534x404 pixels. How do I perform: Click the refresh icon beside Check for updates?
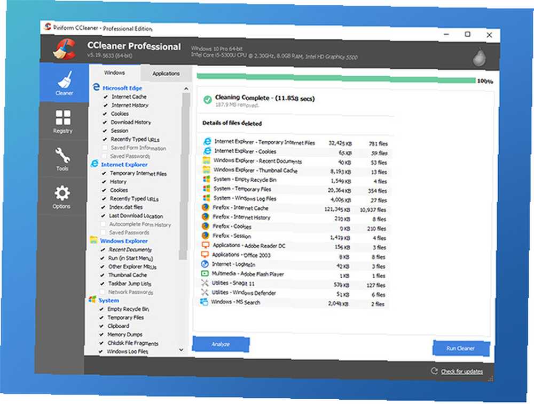(434, 371)
